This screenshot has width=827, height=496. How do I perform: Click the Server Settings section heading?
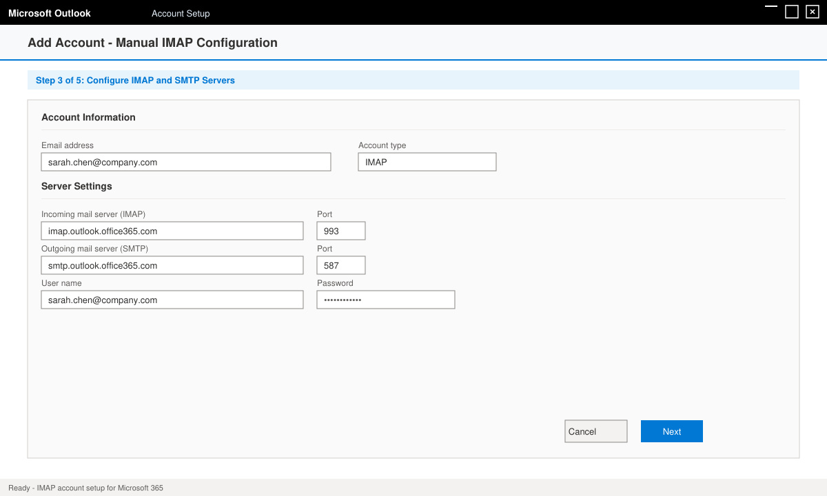point(76,186)
